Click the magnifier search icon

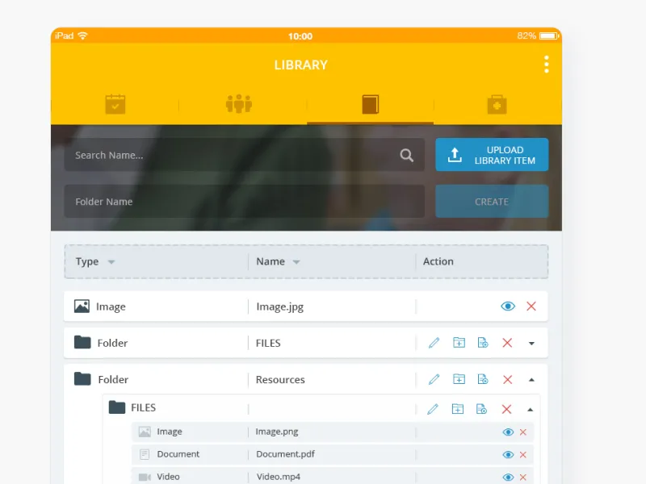[406, 155]
